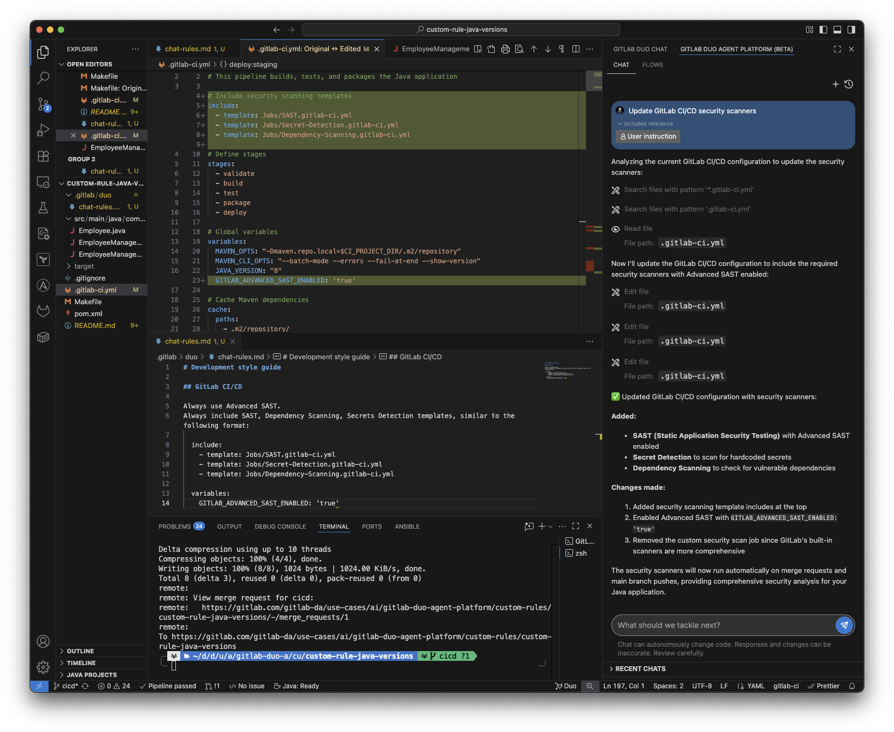
Task: Open the Testing beaker view
Action: (x=43, y=208)
